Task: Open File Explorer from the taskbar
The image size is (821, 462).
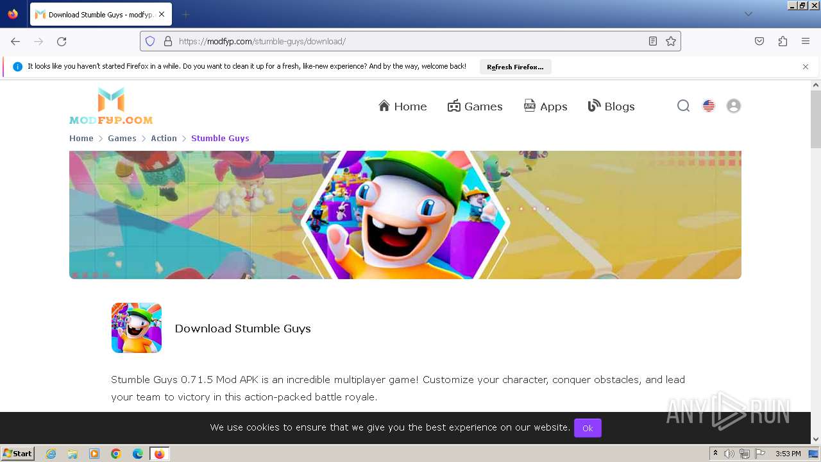Action: [x=72, y=454]
